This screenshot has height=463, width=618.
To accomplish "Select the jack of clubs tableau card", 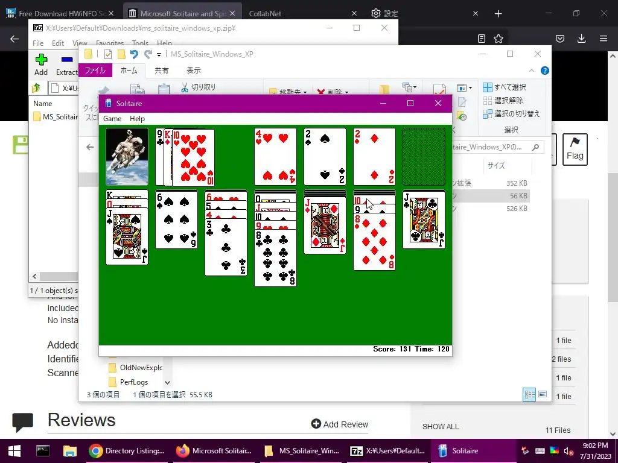I will coord(424,219).
